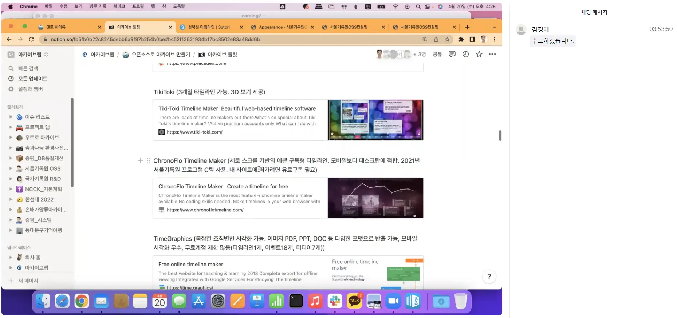
Task: Click the drag handle beside ChronoFlo block
Action: [x=148, y=160]
